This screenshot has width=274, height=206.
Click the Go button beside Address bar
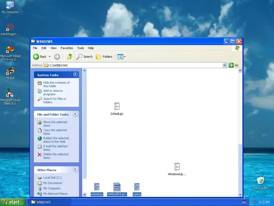pos(234,65)
